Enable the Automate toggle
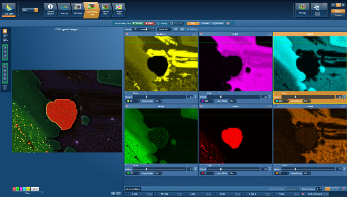The image size is (347, 197). [177, 23]
